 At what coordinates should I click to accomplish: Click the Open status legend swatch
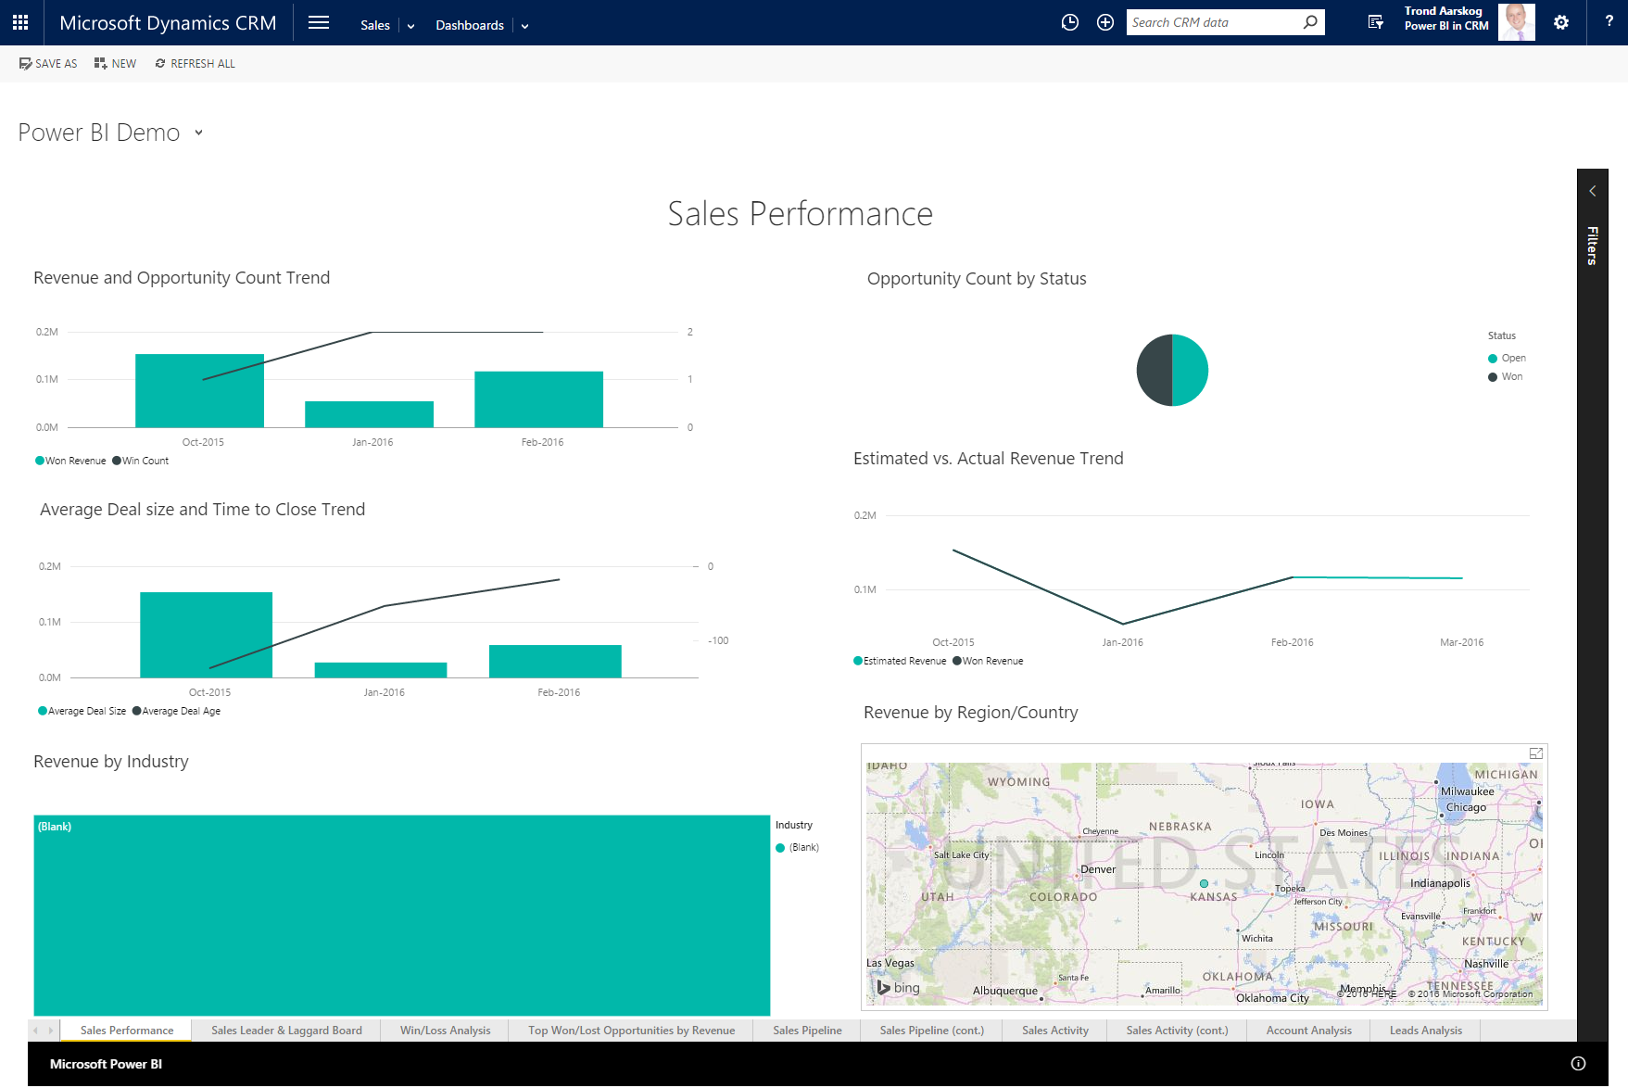click(x=1493, y=359)
